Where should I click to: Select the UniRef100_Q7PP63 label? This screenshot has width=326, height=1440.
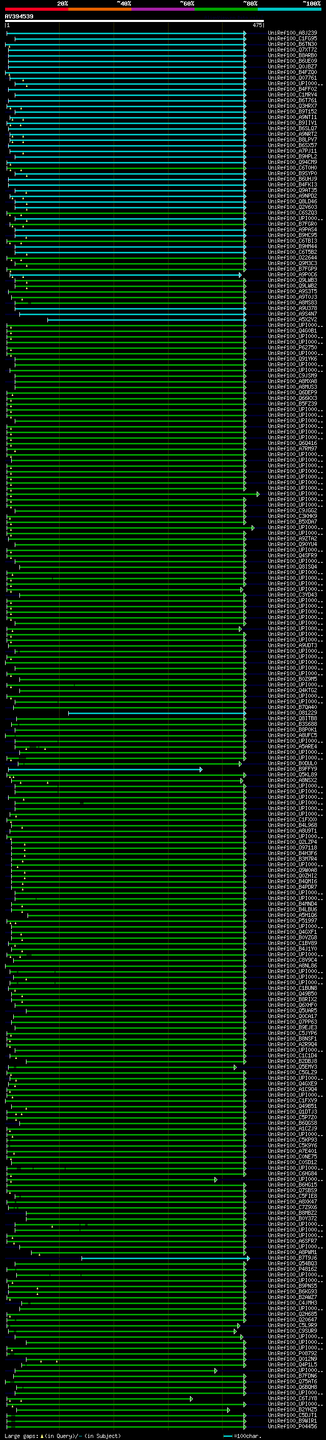click(292, 1022)
